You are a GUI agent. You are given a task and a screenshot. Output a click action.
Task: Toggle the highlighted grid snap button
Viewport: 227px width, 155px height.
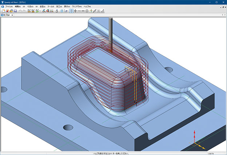coord(71,11)
